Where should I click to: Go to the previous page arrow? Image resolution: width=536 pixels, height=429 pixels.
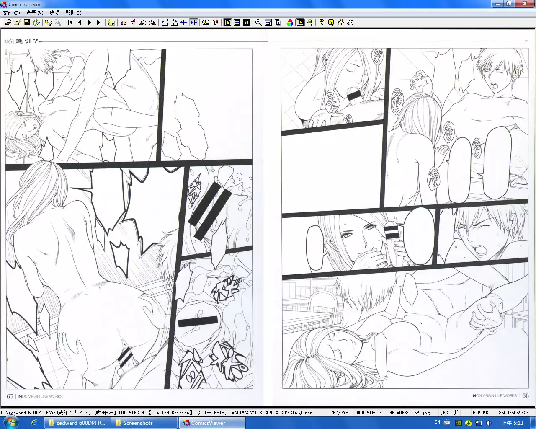(x=80, y=23)
